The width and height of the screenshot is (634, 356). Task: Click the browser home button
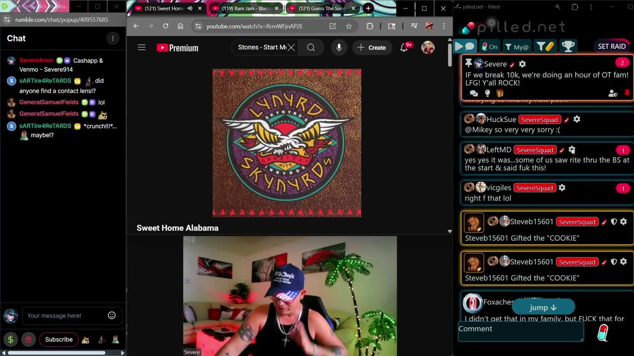[x=180, y=26]
